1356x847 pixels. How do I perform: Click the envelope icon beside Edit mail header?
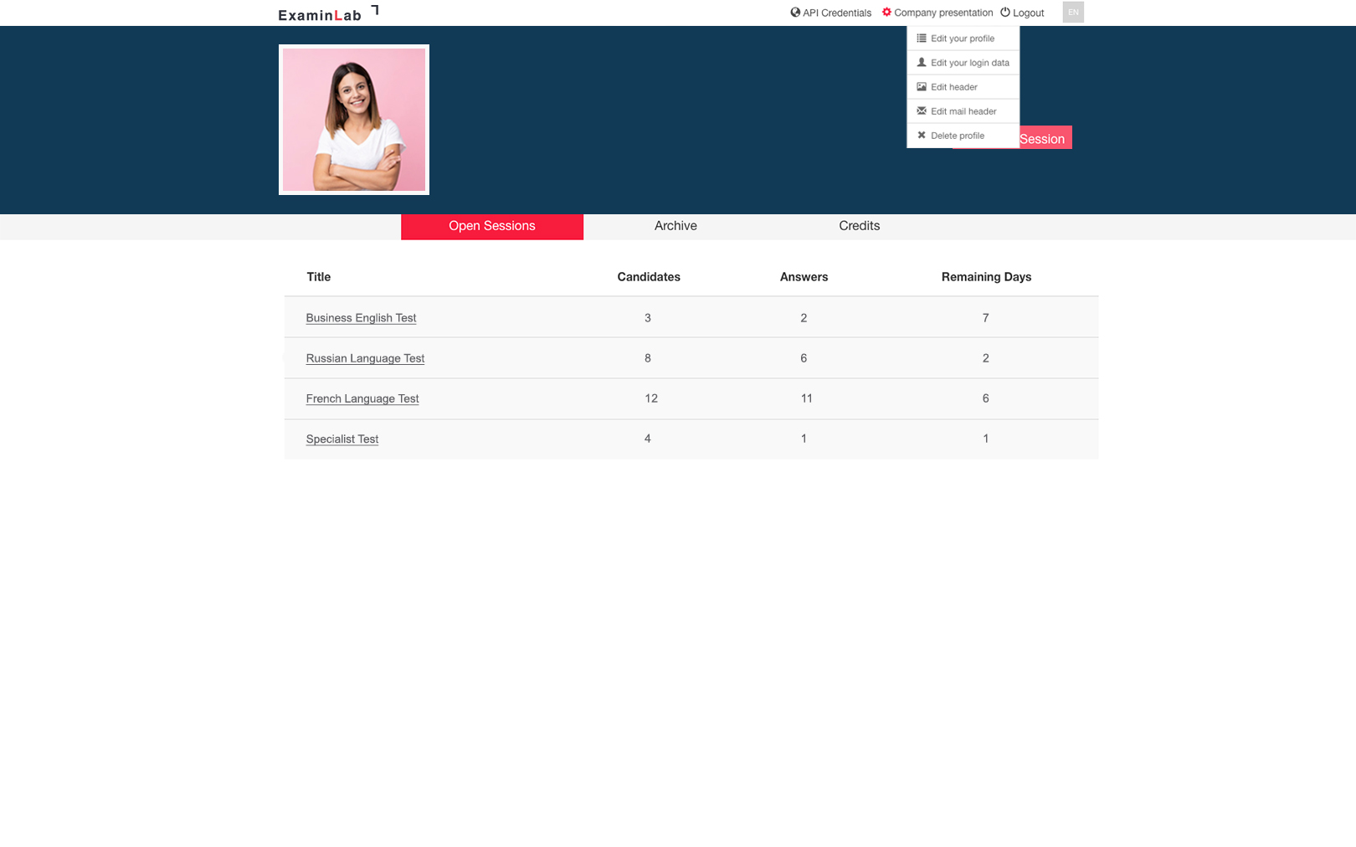click(922, 111)
